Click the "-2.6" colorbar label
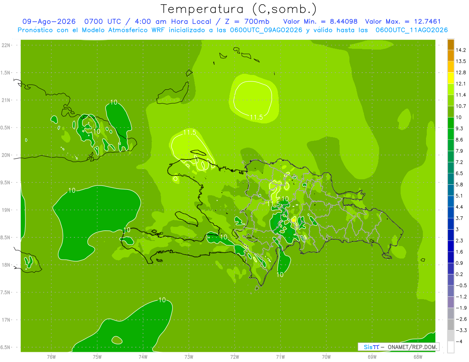 (x=461, y=319)
